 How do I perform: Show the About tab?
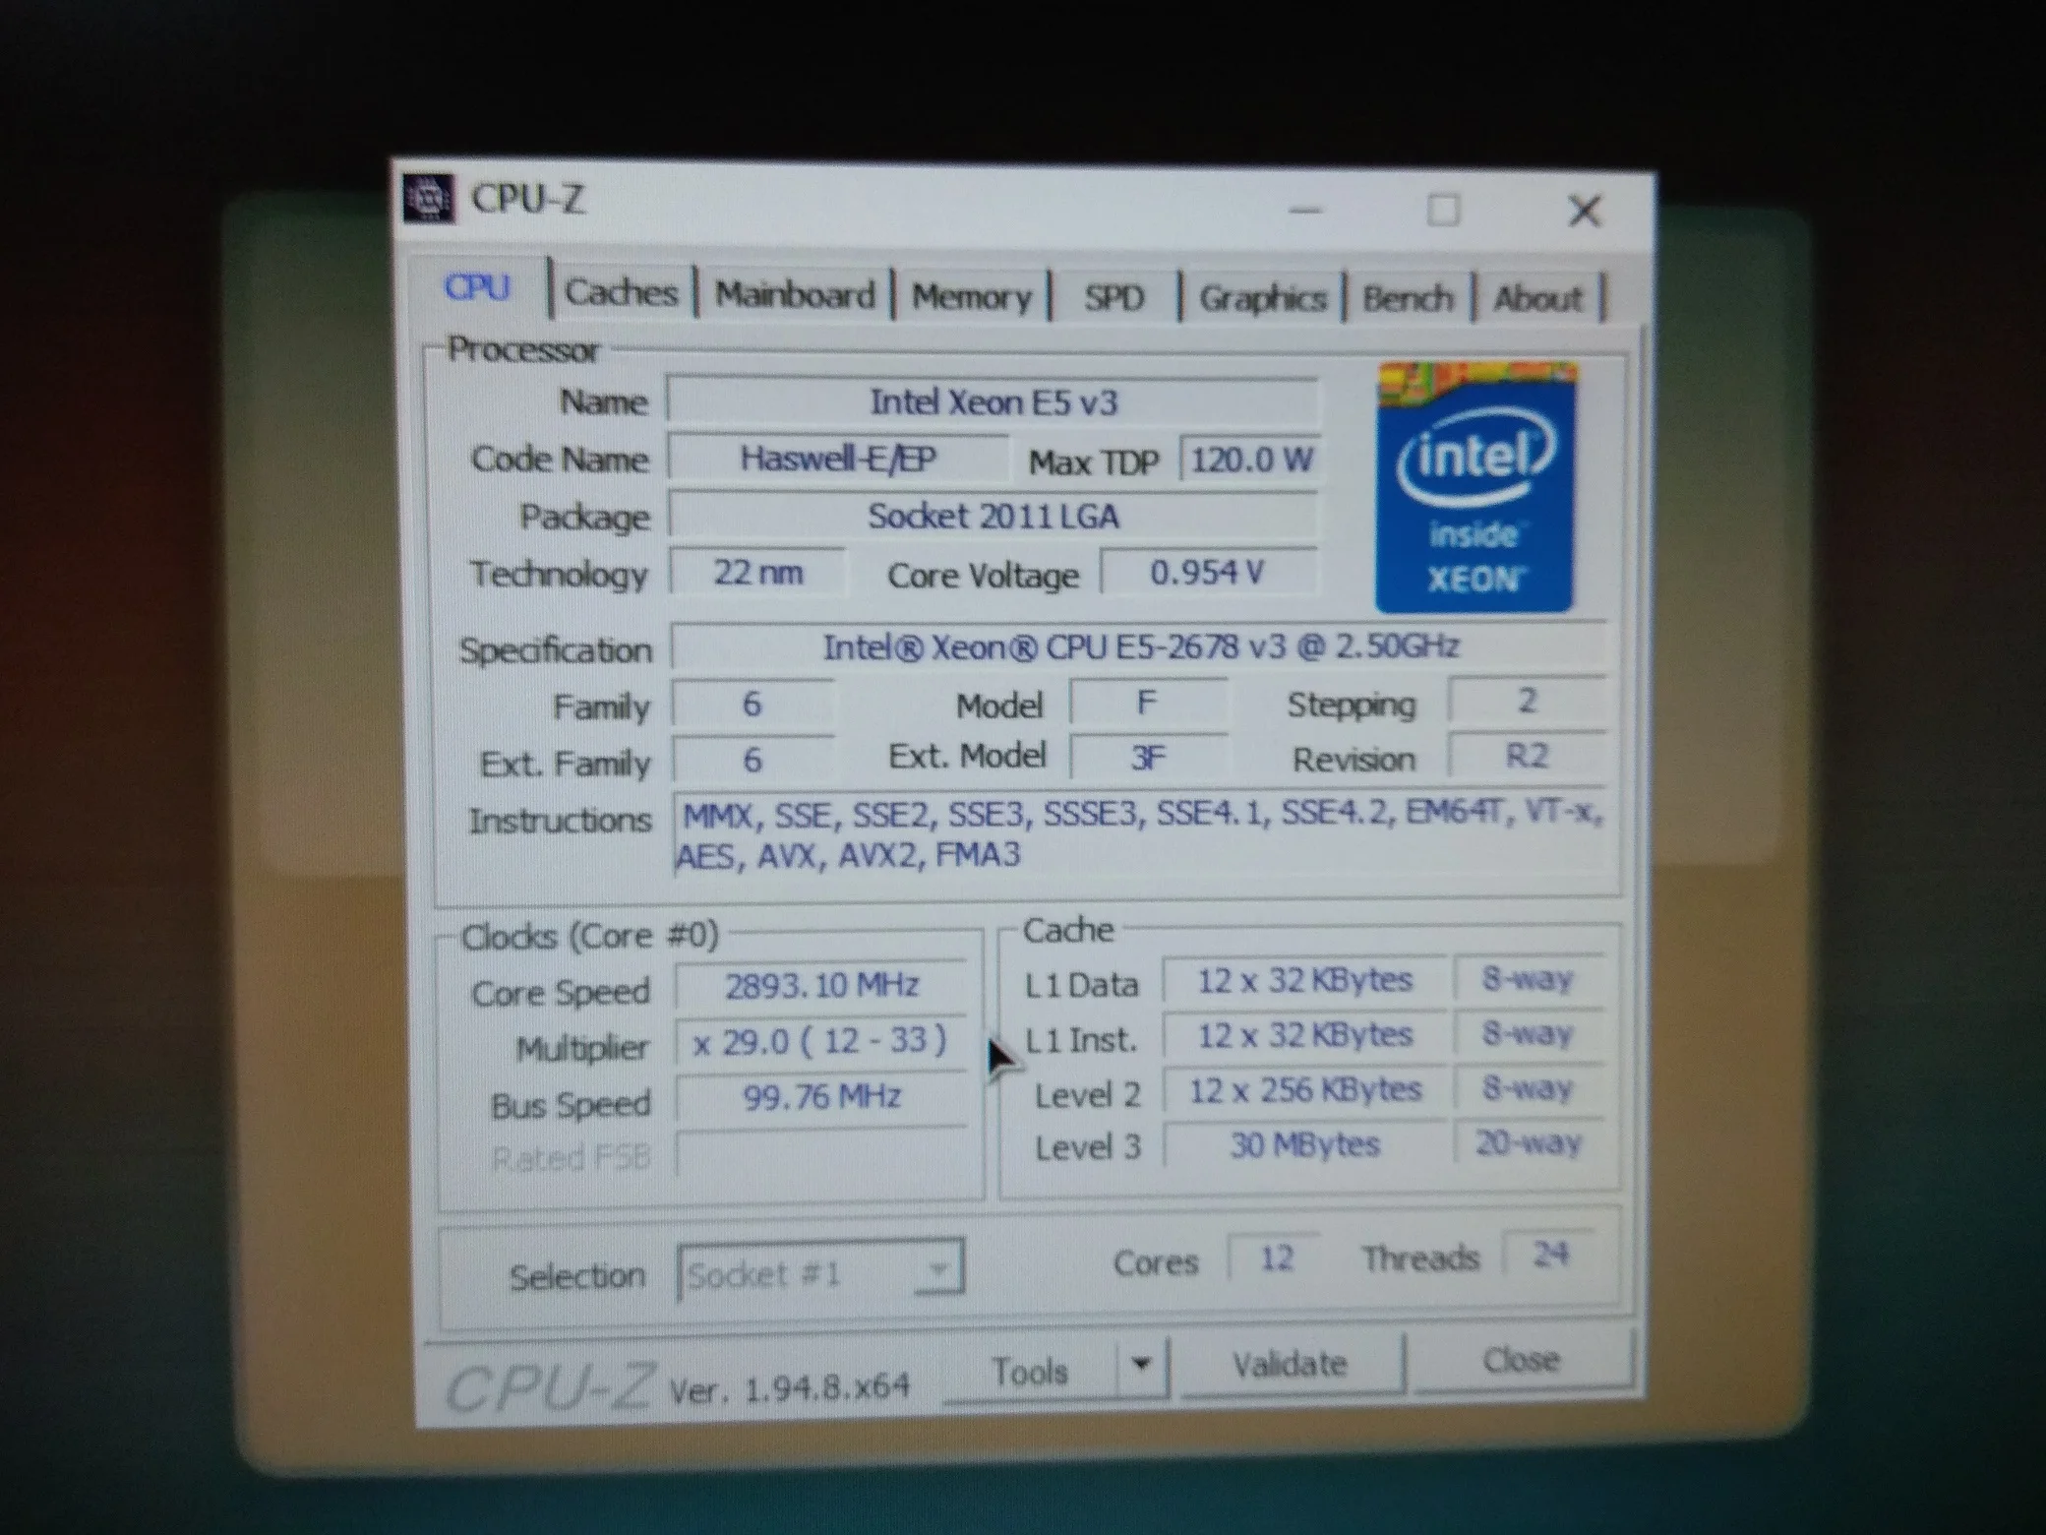pyautogui.click(x=1537, y=298)
